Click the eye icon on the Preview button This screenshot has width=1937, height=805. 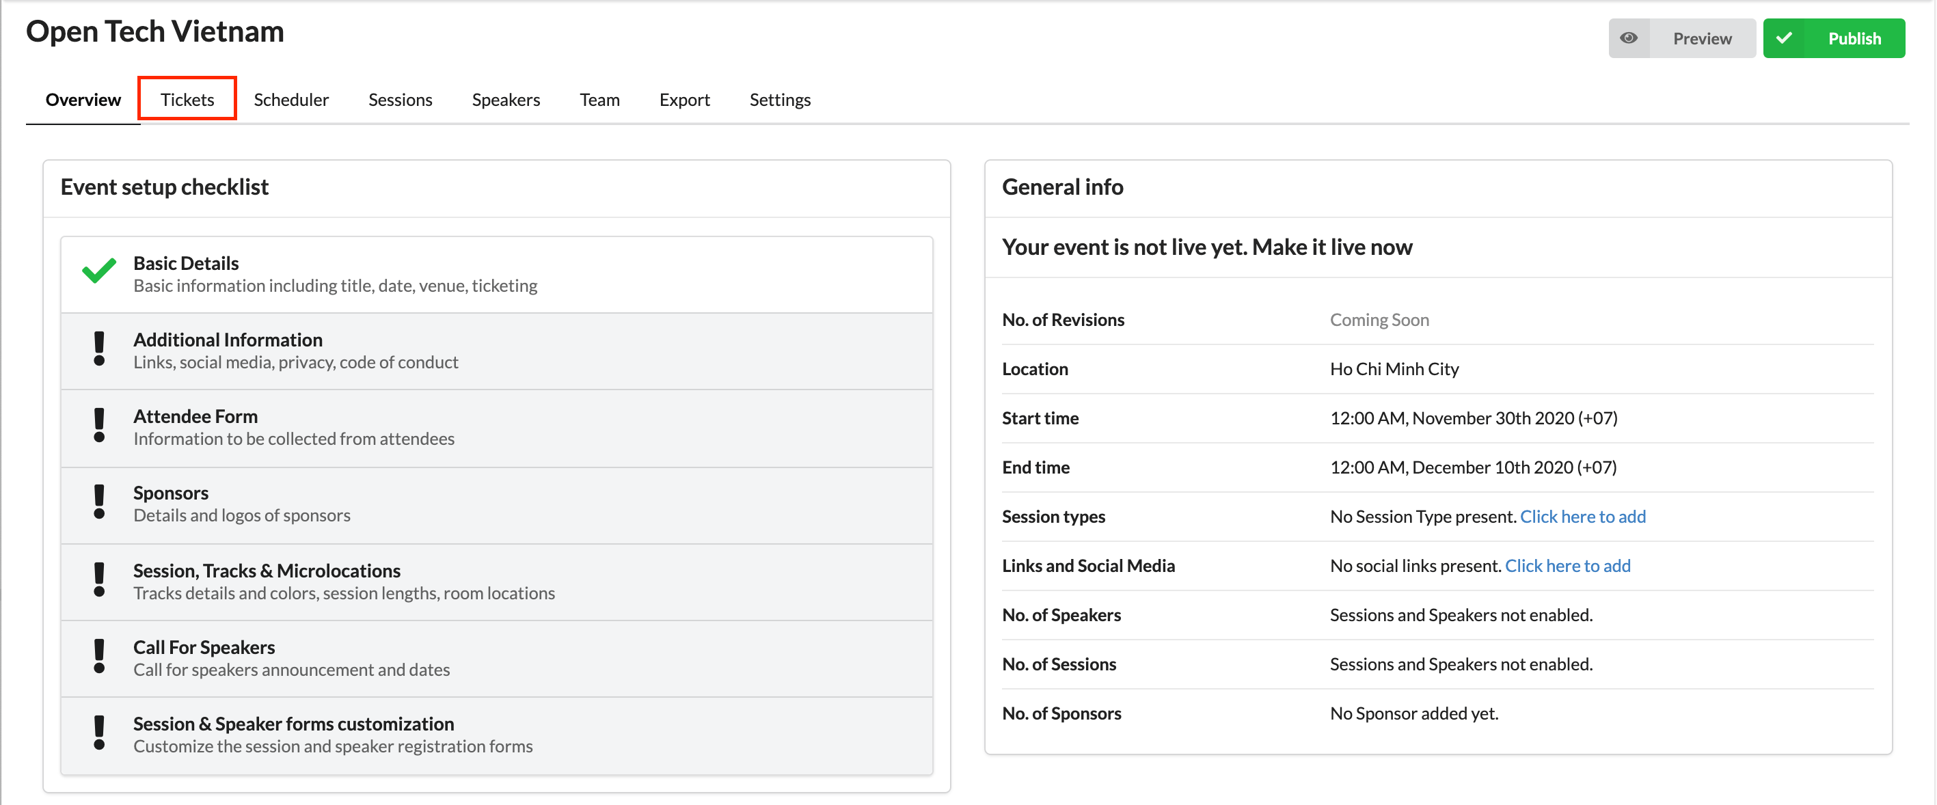(1630, 38)
